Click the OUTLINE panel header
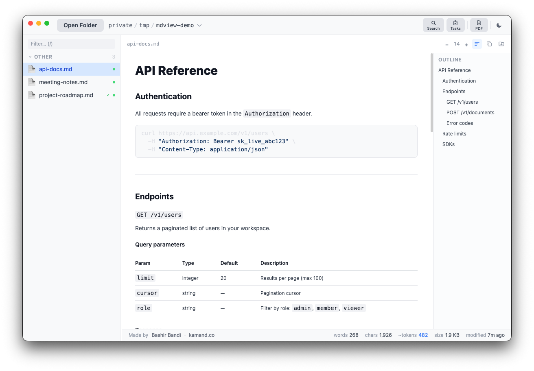The image size is (534, 371). pyautogui.click(x=450, y=60)
